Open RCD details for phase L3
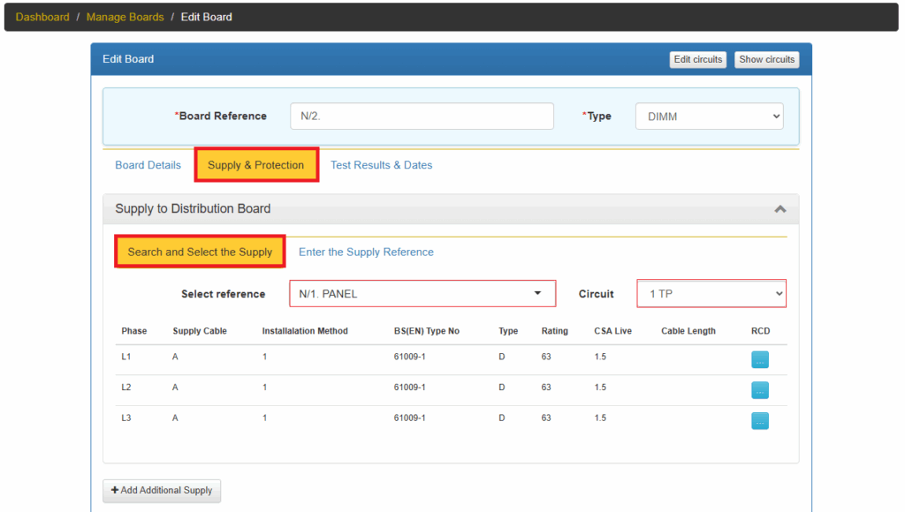Viewport: 905px width, 512px height. click(759, 420)
